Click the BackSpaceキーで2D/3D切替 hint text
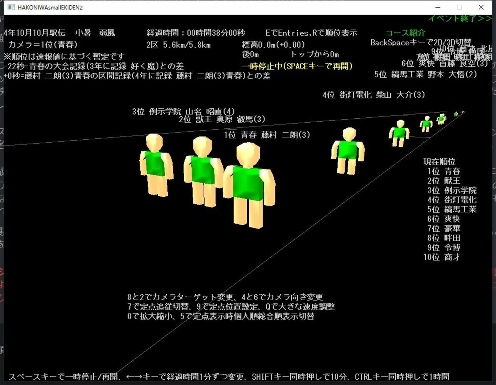Screen dimensions: 496x385 pos(421,42)
